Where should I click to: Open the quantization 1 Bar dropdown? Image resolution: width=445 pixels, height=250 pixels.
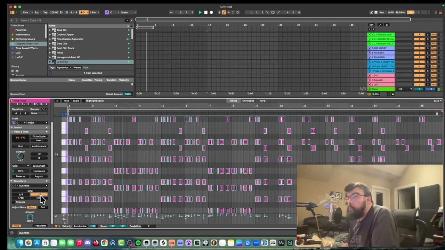(x=95, y=12)
